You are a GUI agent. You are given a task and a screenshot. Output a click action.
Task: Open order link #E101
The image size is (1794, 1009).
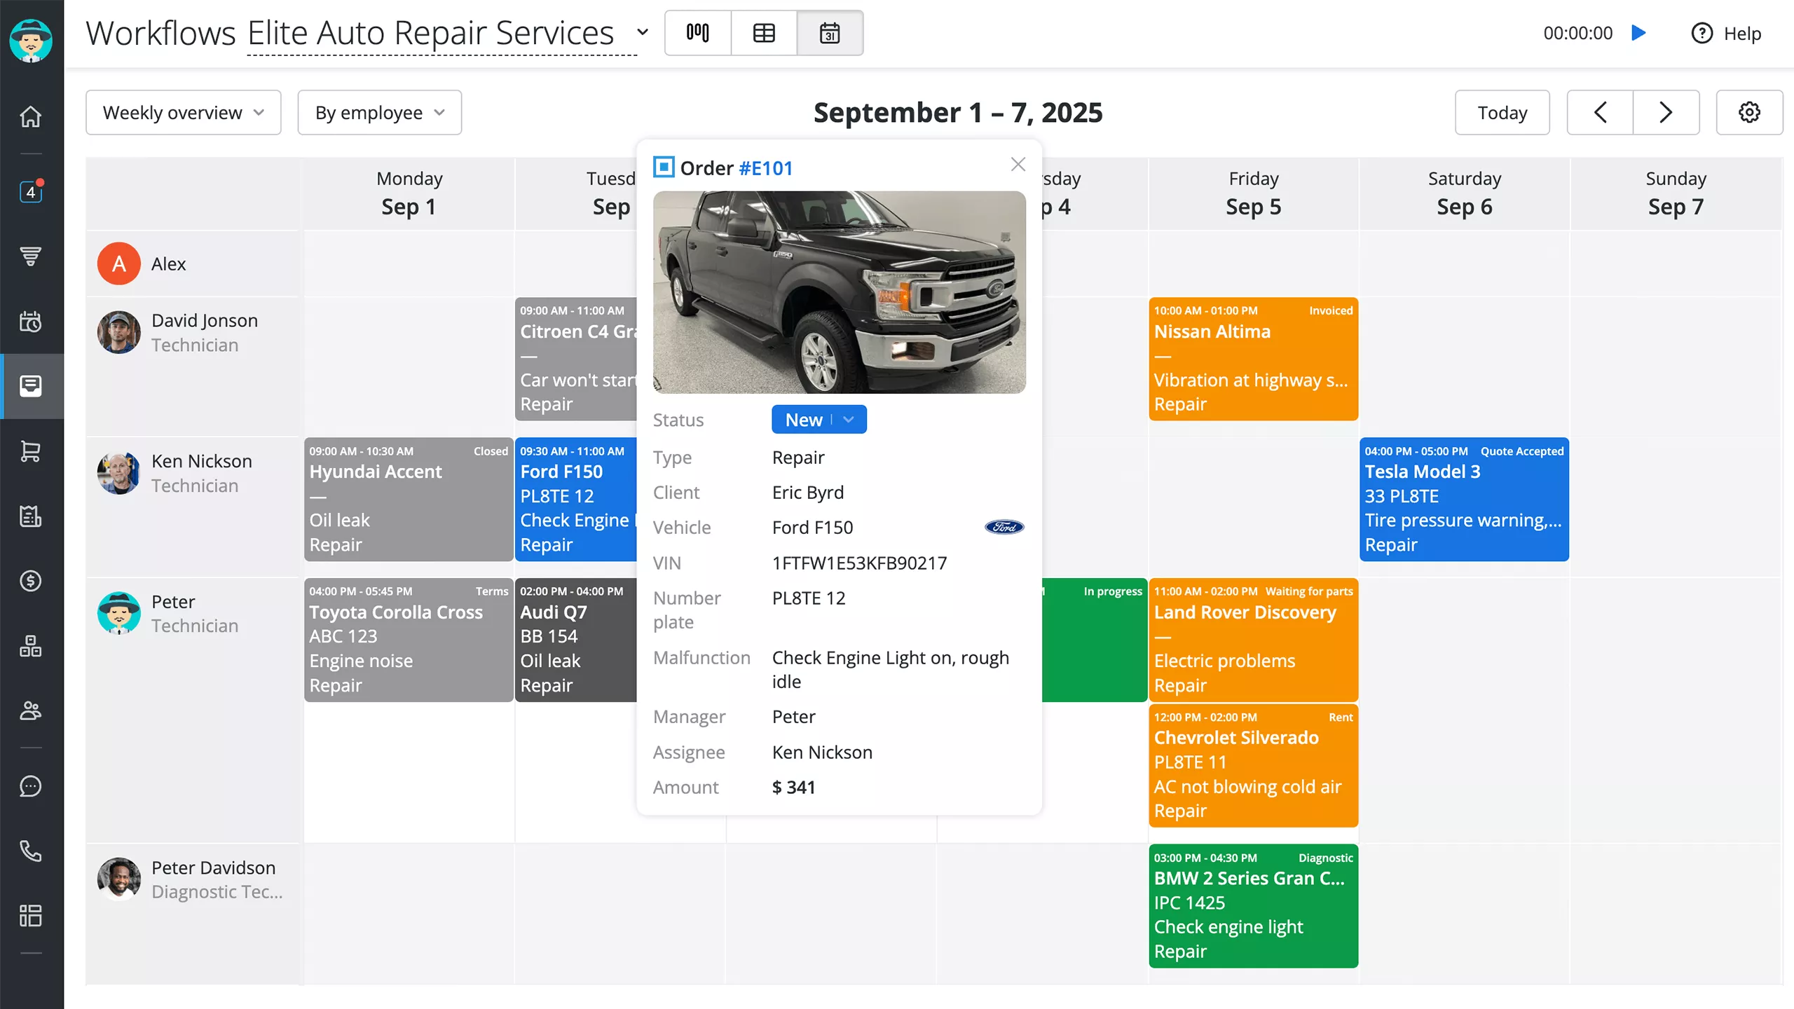(x=765, y=167)
